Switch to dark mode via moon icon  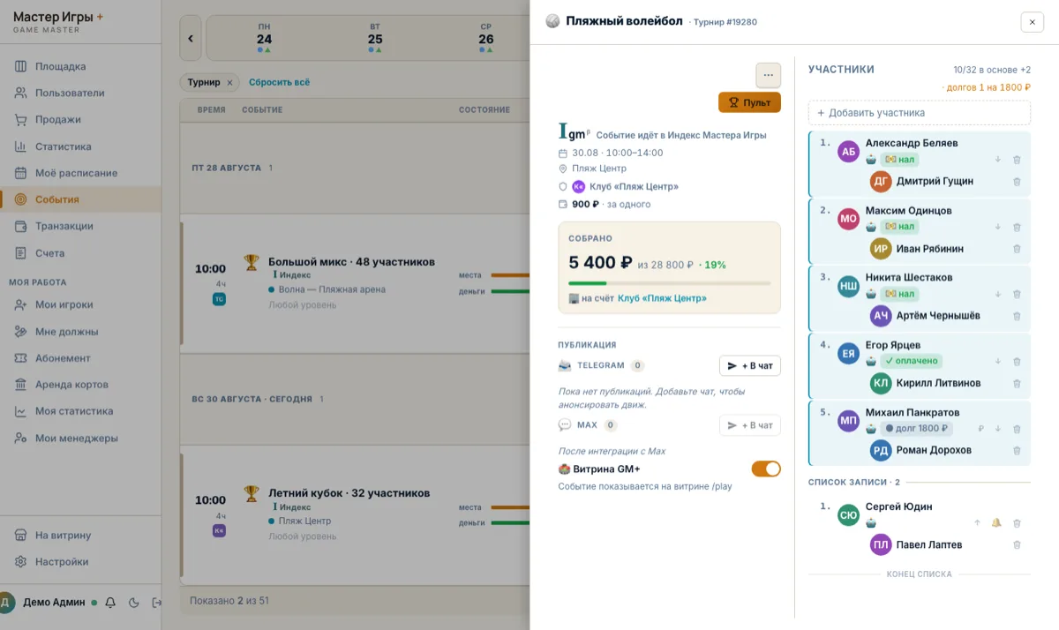coord(134,603)
